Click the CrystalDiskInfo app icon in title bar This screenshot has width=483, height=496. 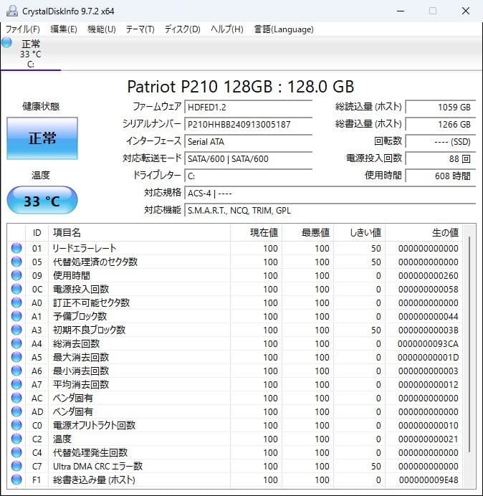(12, 11)
